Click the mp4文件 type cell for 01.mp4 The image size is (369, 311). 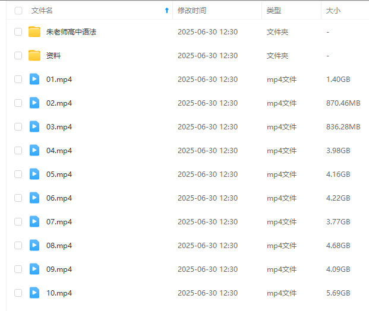coord(282,80)
